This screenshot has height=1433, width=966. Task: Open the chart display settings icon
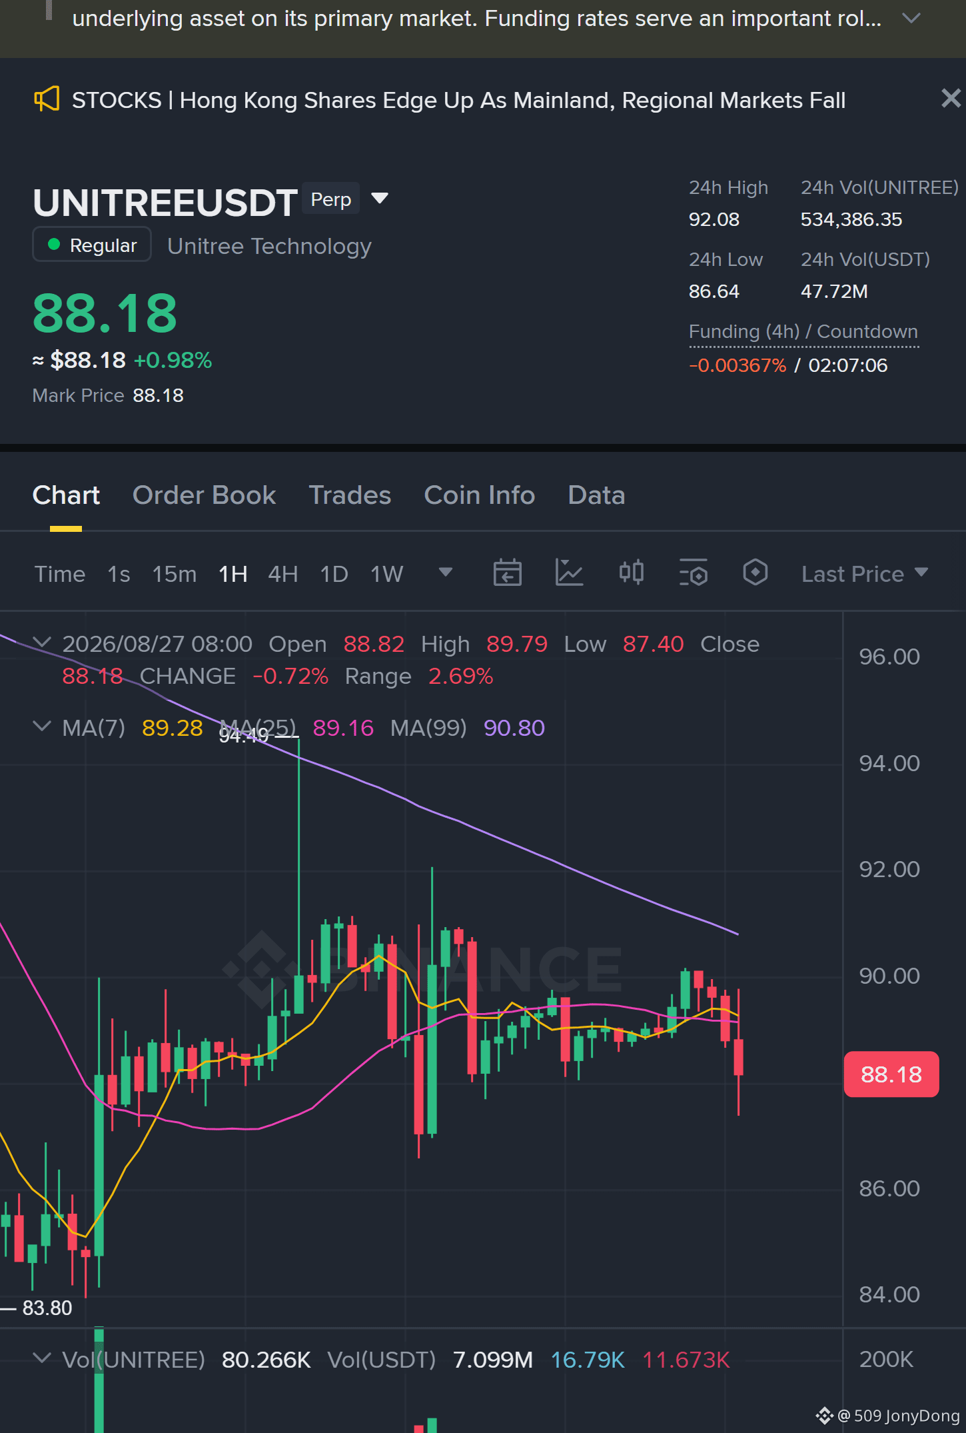click(x=693, y=573)
